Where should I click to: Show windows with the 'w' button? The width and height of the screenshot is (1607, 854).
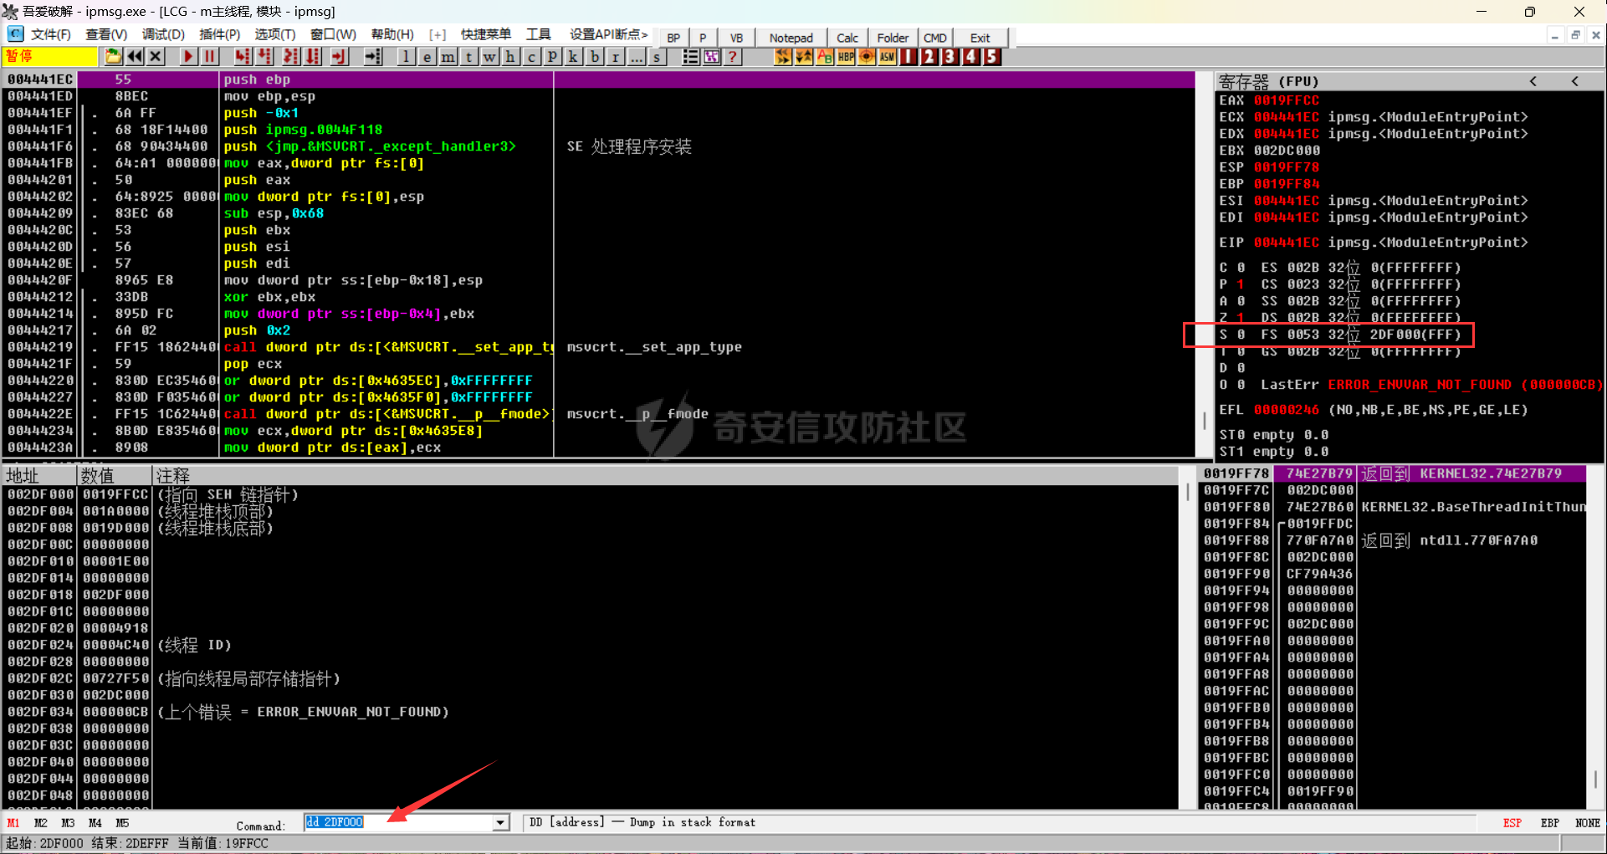(x=489, y=57)
